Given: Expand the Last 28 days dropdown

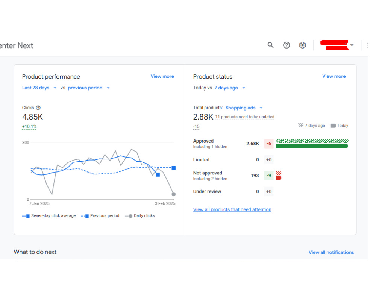Looking at the screenshot, I should (39, 88).
